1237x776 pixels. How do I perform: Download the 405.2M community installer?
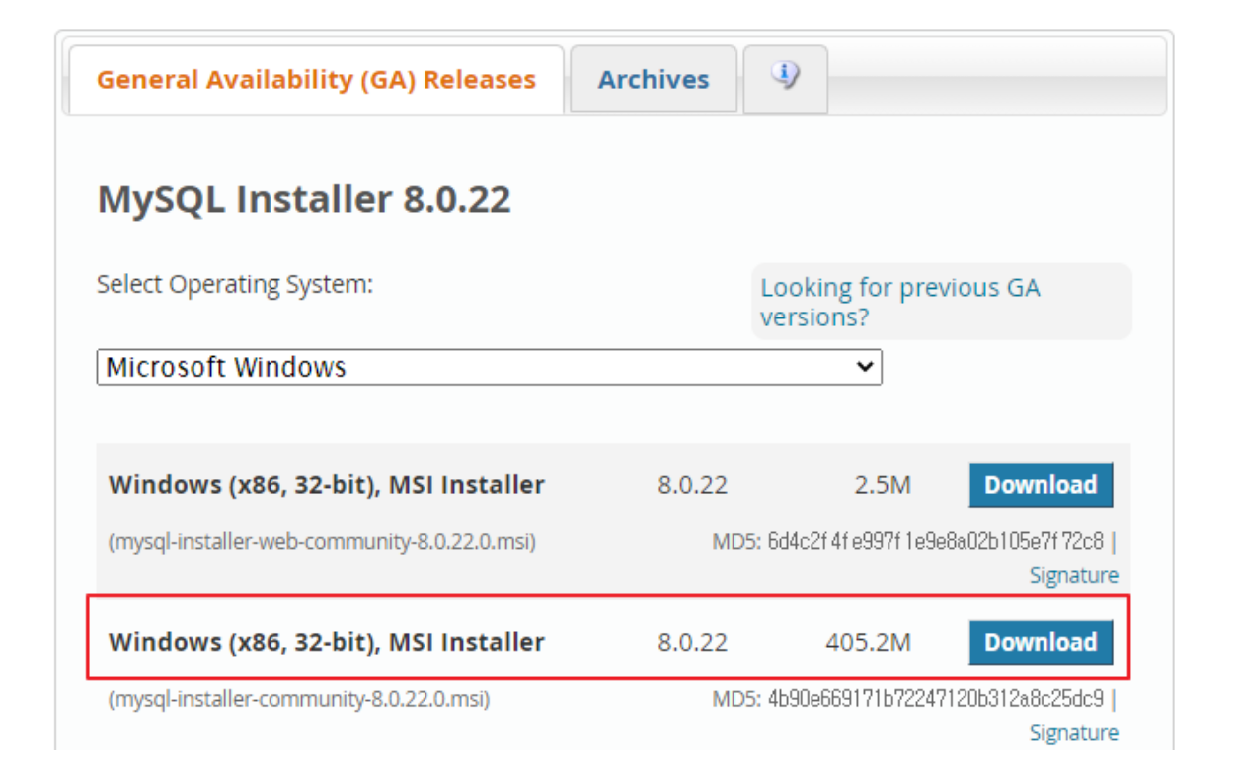1041,642
